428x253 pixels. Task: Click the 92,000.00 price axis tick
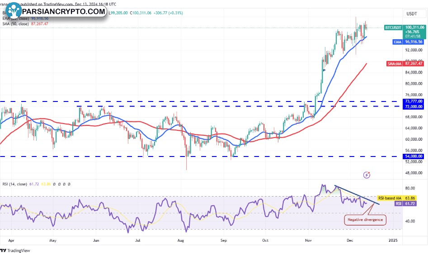[x=414, y=50]
